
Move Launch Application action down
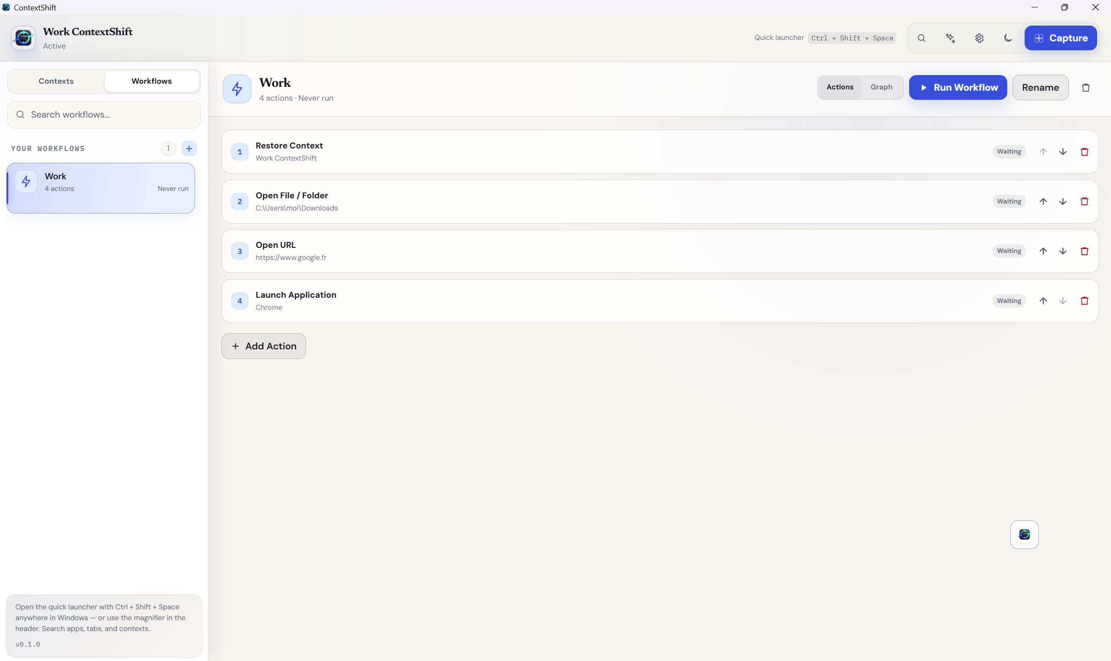coord(1063,301)
